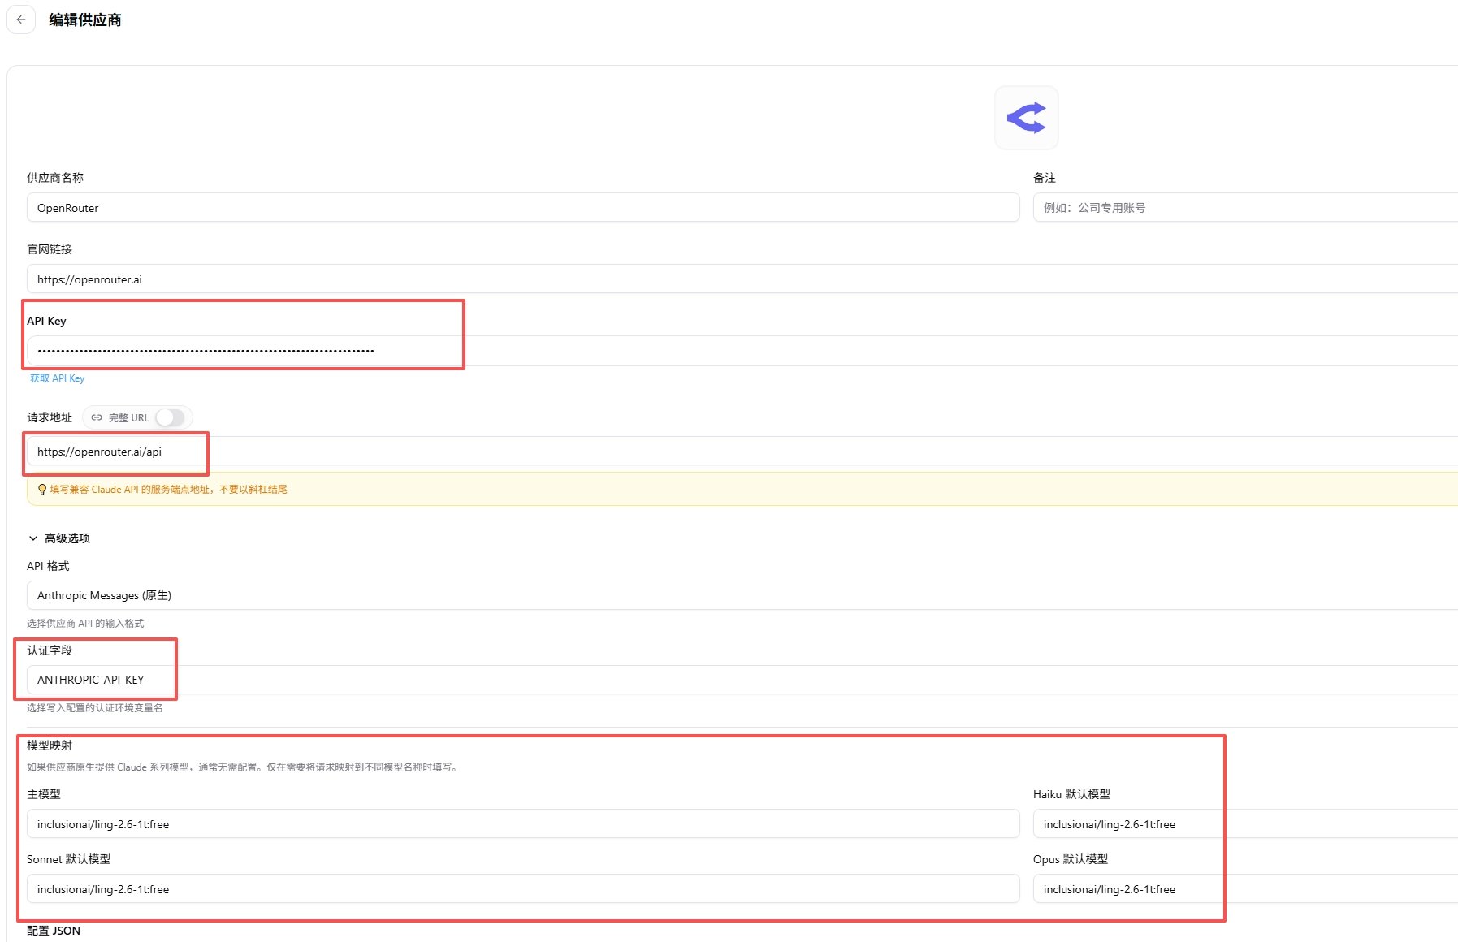
Task: Open the API 格式 dropdown
Action: coord(742,595)
